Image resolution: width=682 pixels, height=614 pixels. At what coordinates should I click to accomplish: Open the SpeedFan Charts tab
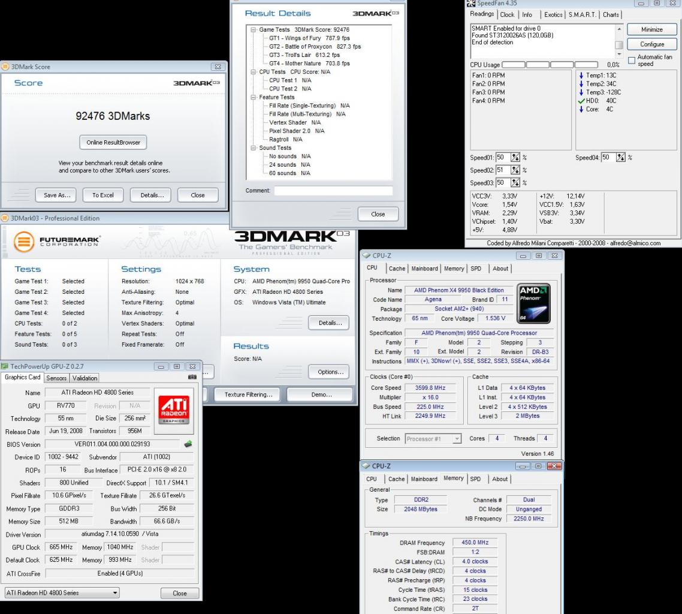coord(611,15)
